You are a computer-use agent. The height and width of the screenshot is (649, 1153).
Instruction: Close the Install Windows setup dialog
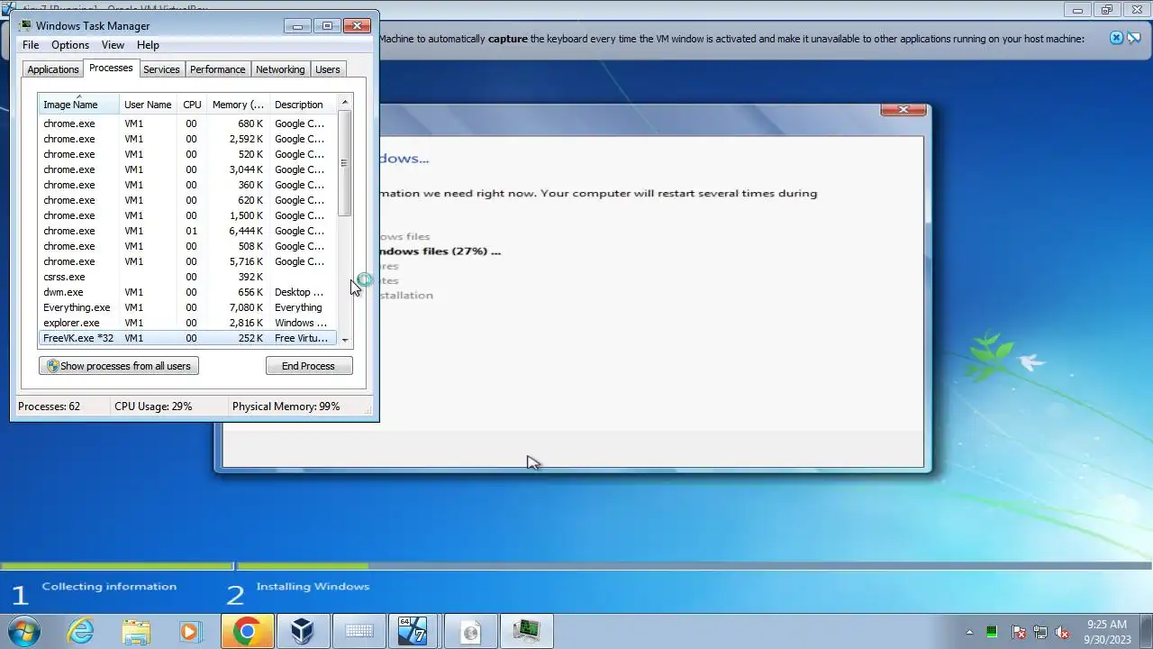pyautogui.click(x=903, y=110)
